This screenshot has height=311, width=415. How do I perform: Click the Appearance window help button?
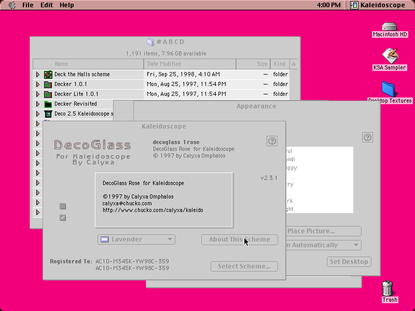tap(367, 137)
